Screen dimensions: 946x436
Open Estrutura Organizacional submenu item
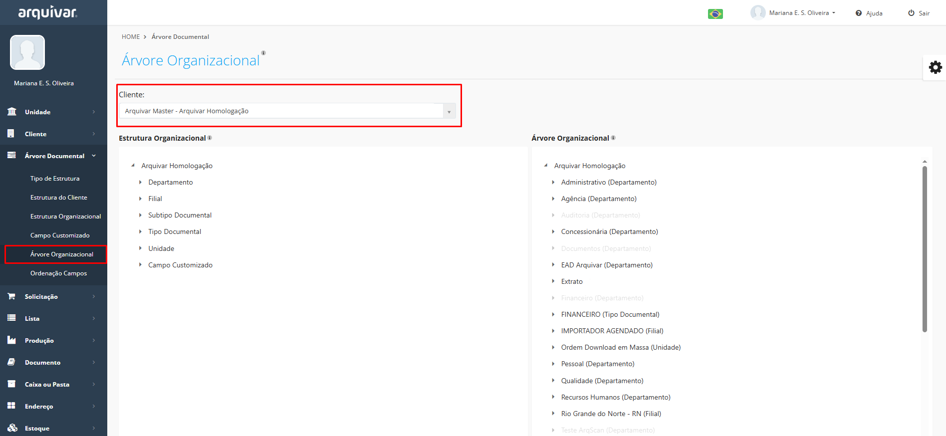[66, 216]
